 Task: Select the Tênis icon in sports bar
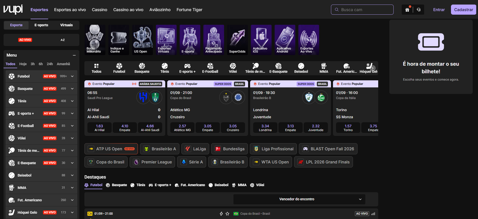[165, 66]
